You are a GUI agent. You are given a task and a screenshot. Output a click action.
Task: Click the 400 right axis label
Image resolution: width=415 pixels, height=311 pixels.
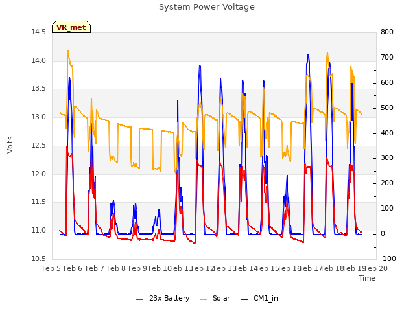pos(387,133)
